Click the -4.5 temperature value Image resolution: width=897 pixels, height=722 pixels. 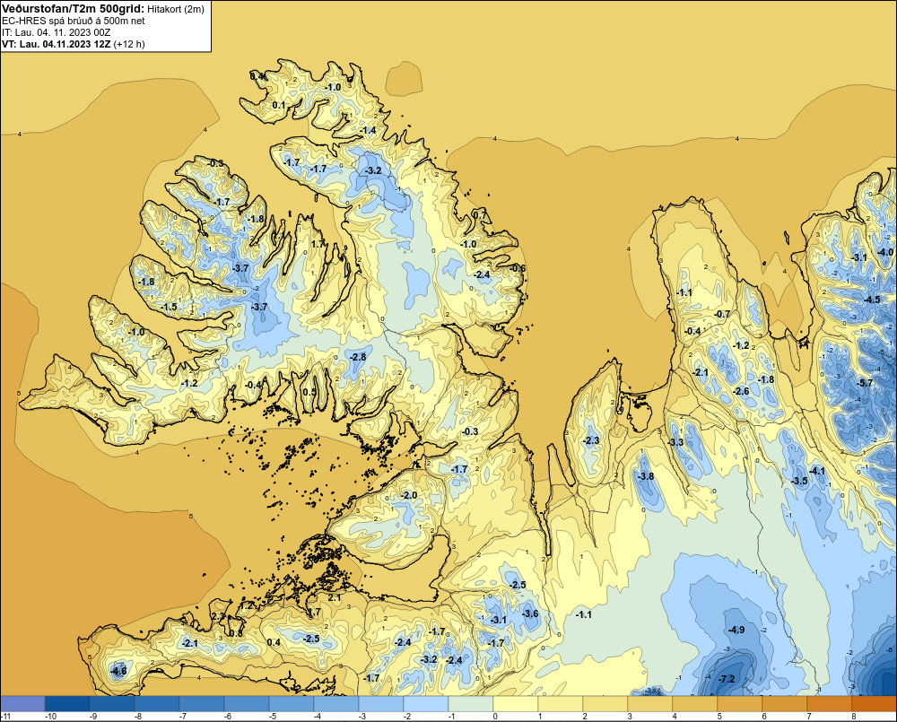[872, 300]
